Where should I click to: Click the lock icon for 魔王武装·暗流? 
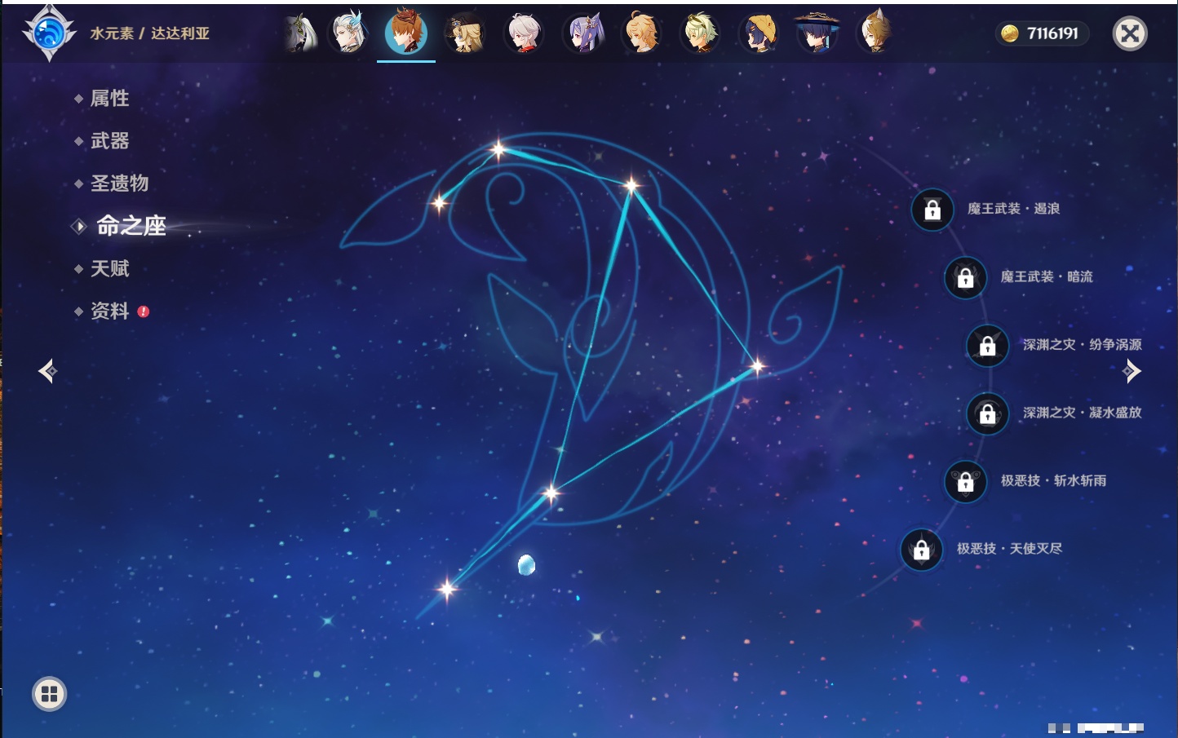[x=966, y=277]
